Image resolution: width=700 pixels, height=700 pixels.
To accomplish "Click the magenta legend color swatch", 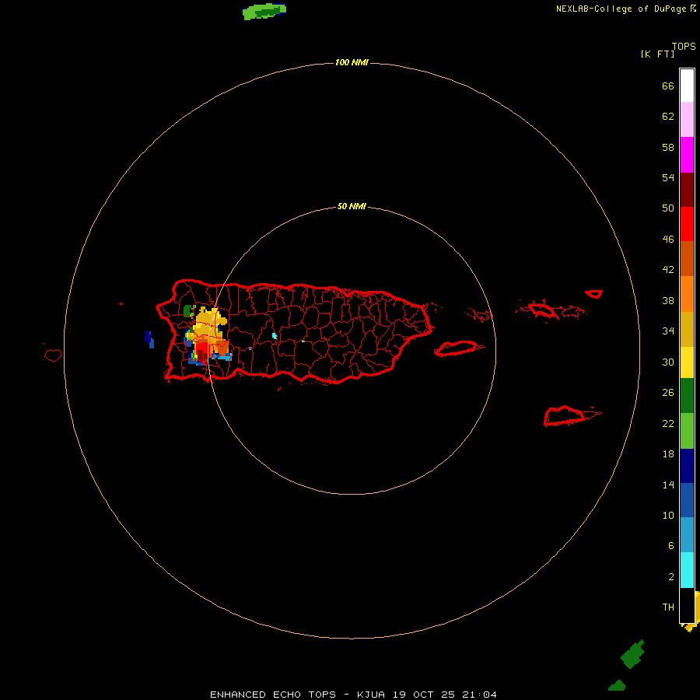I will pyautogui.click(x=687, y=155).
